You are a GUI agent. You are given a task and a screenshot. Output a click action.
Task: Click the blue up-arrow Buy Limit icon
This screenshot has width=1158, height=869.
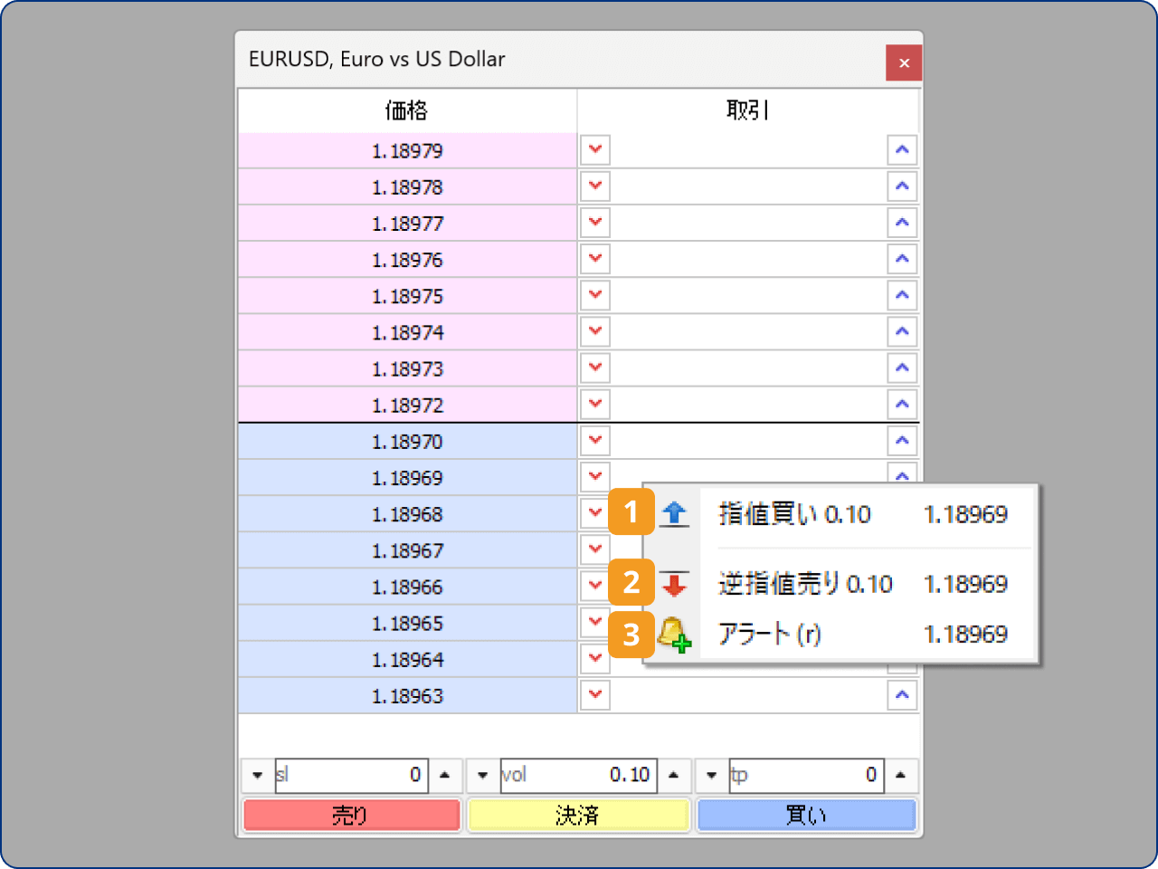[x=674, y=512]
